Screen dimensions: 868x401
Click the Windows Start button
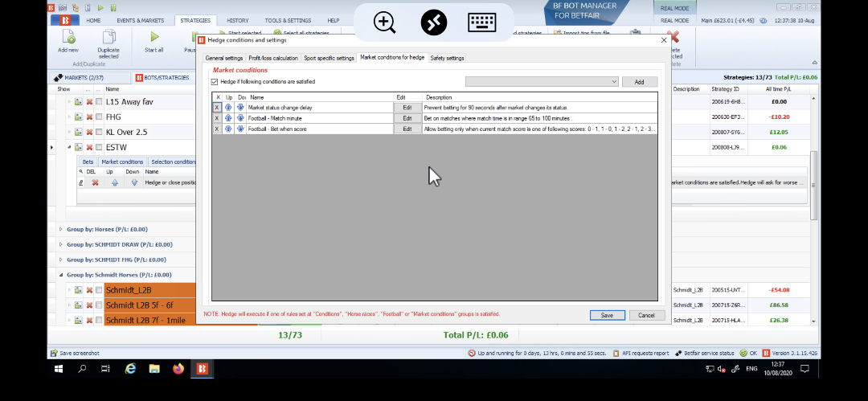click(x=58, y=368)
